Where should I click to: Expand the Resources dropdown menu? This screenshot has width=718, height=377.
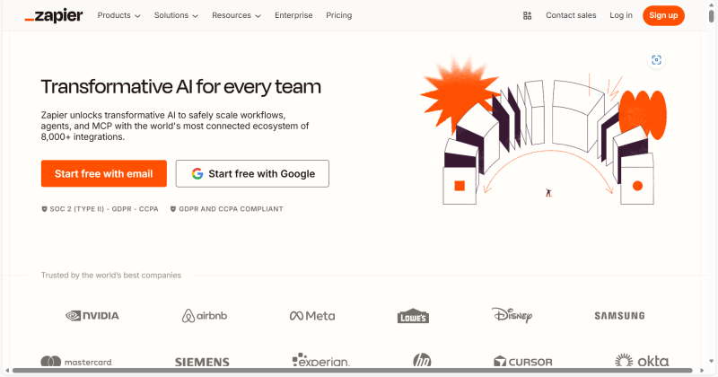click(236, 15)
